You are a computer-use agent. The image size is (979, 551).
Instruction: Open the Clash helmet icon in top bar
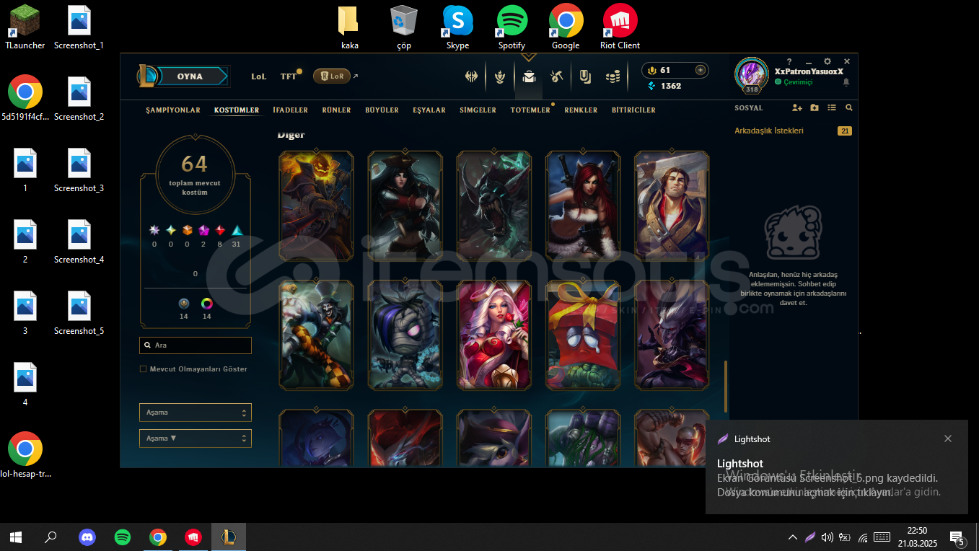[x=473, y=76]
